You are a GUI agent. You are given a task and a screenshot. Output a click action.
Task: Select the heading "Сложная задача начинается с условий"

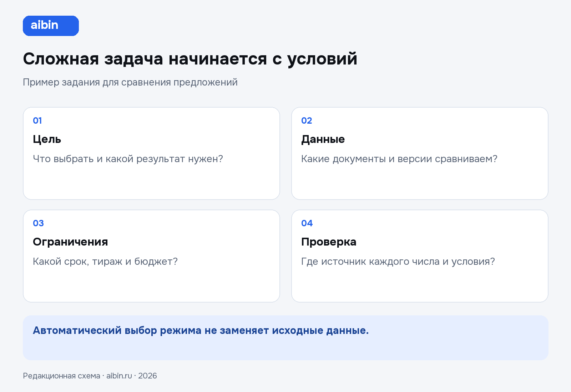(190, 59)
